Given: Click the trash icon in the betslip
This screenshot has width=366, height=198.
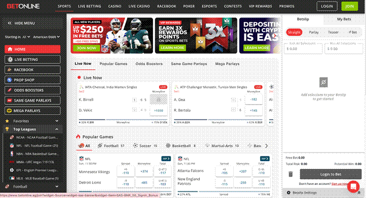Looking at the screenshot, I should click(x=291, y=174).
